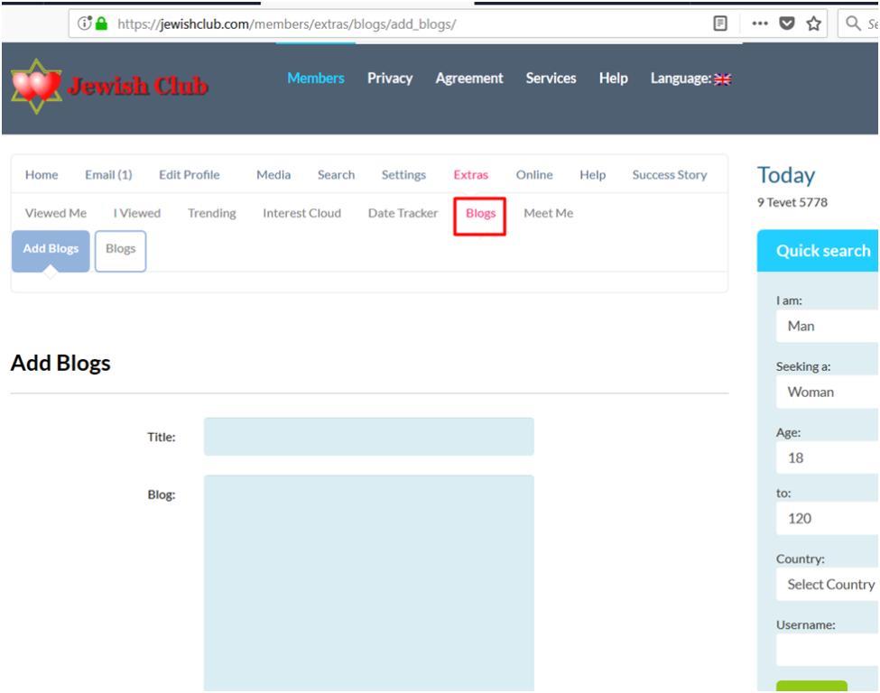This screenshot has width=880, height=693.
Task: Click the blog Title input field
Action: click(369, 436)
